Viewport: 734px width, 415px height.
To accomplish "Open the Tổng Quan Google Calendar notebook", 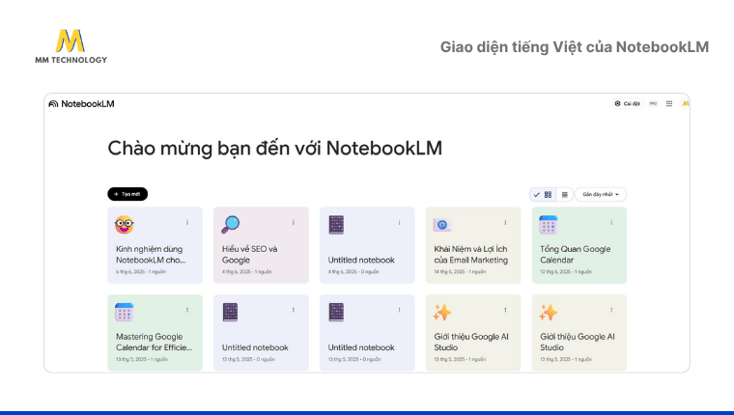I will [579, 245].
